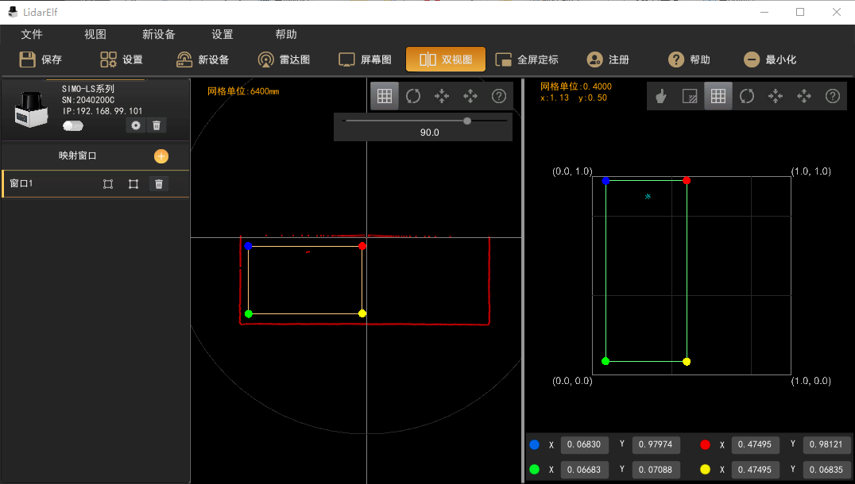Delete 窗口1 using its trash icon
Viewport: 855px width, 484px height.
pyautogui.click(x=159, y=184)
